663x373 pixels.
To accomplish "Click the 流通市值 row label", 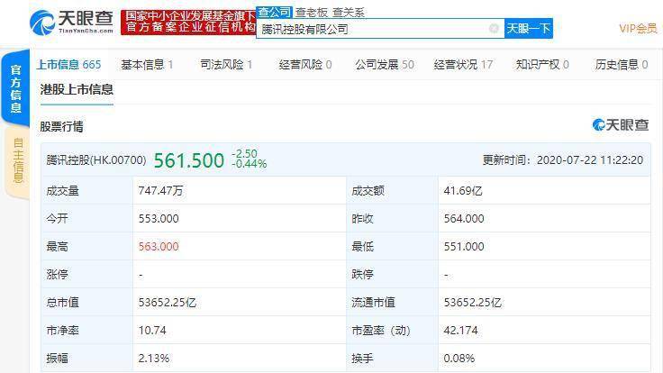I will (x=373, y=303).
